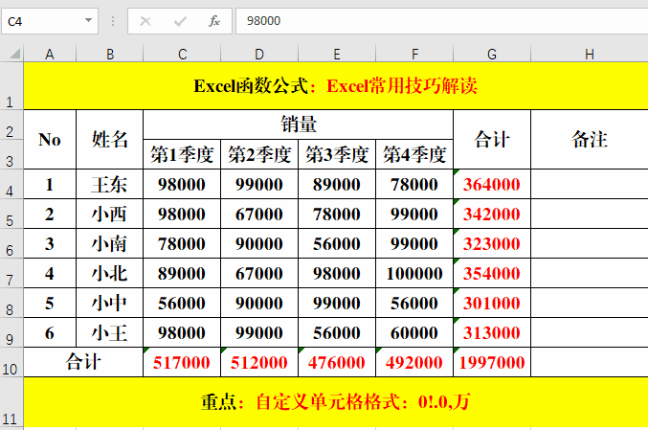
Task: Select column D header
Action: point(259,54)
